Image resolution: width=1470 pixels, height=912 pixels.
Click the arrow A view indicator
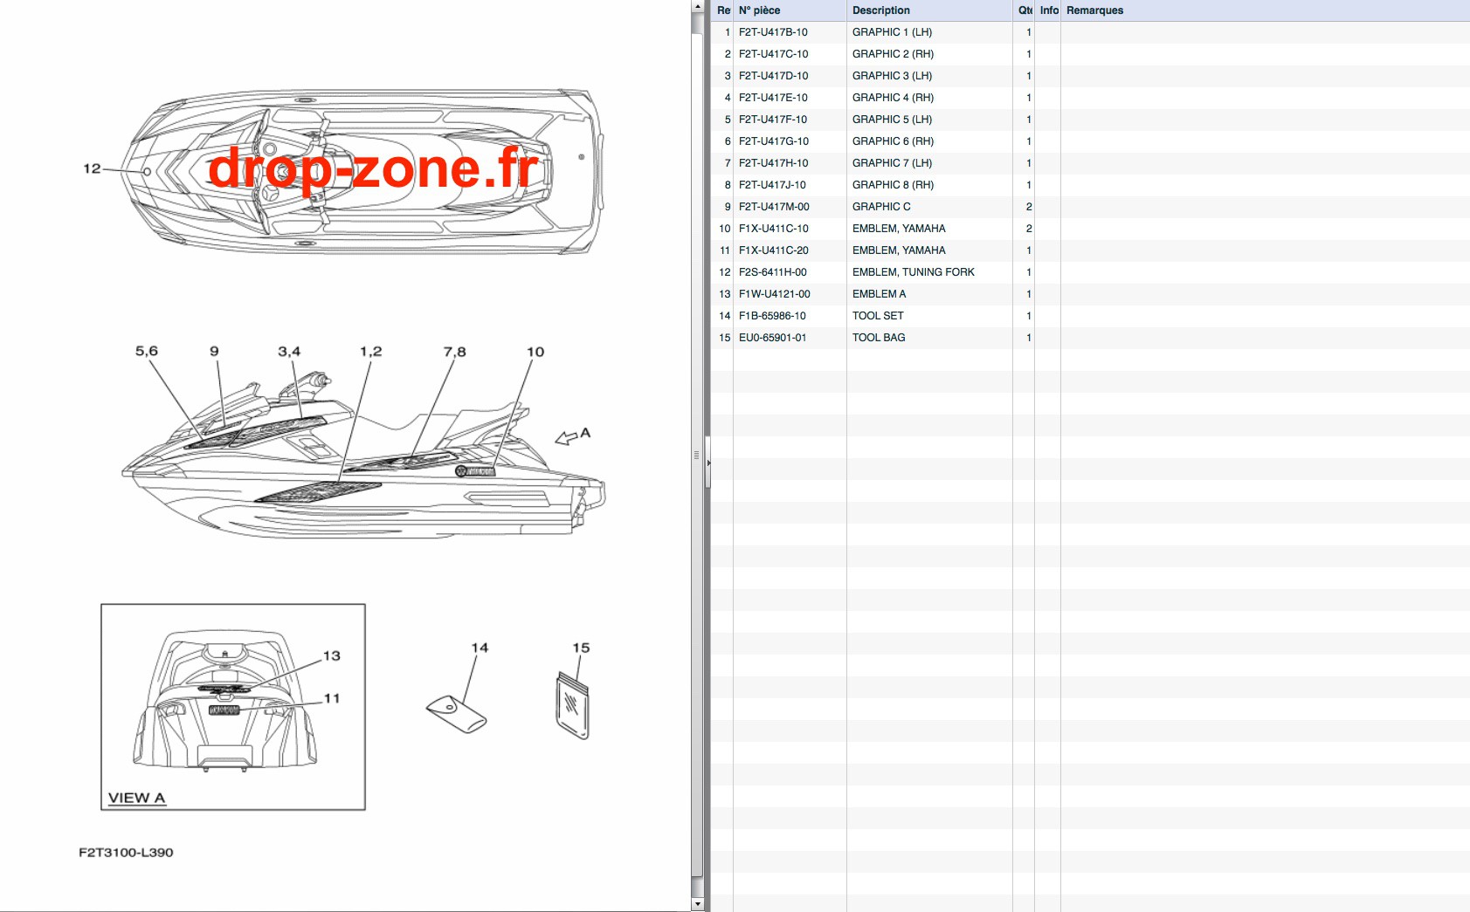point(573,435)
